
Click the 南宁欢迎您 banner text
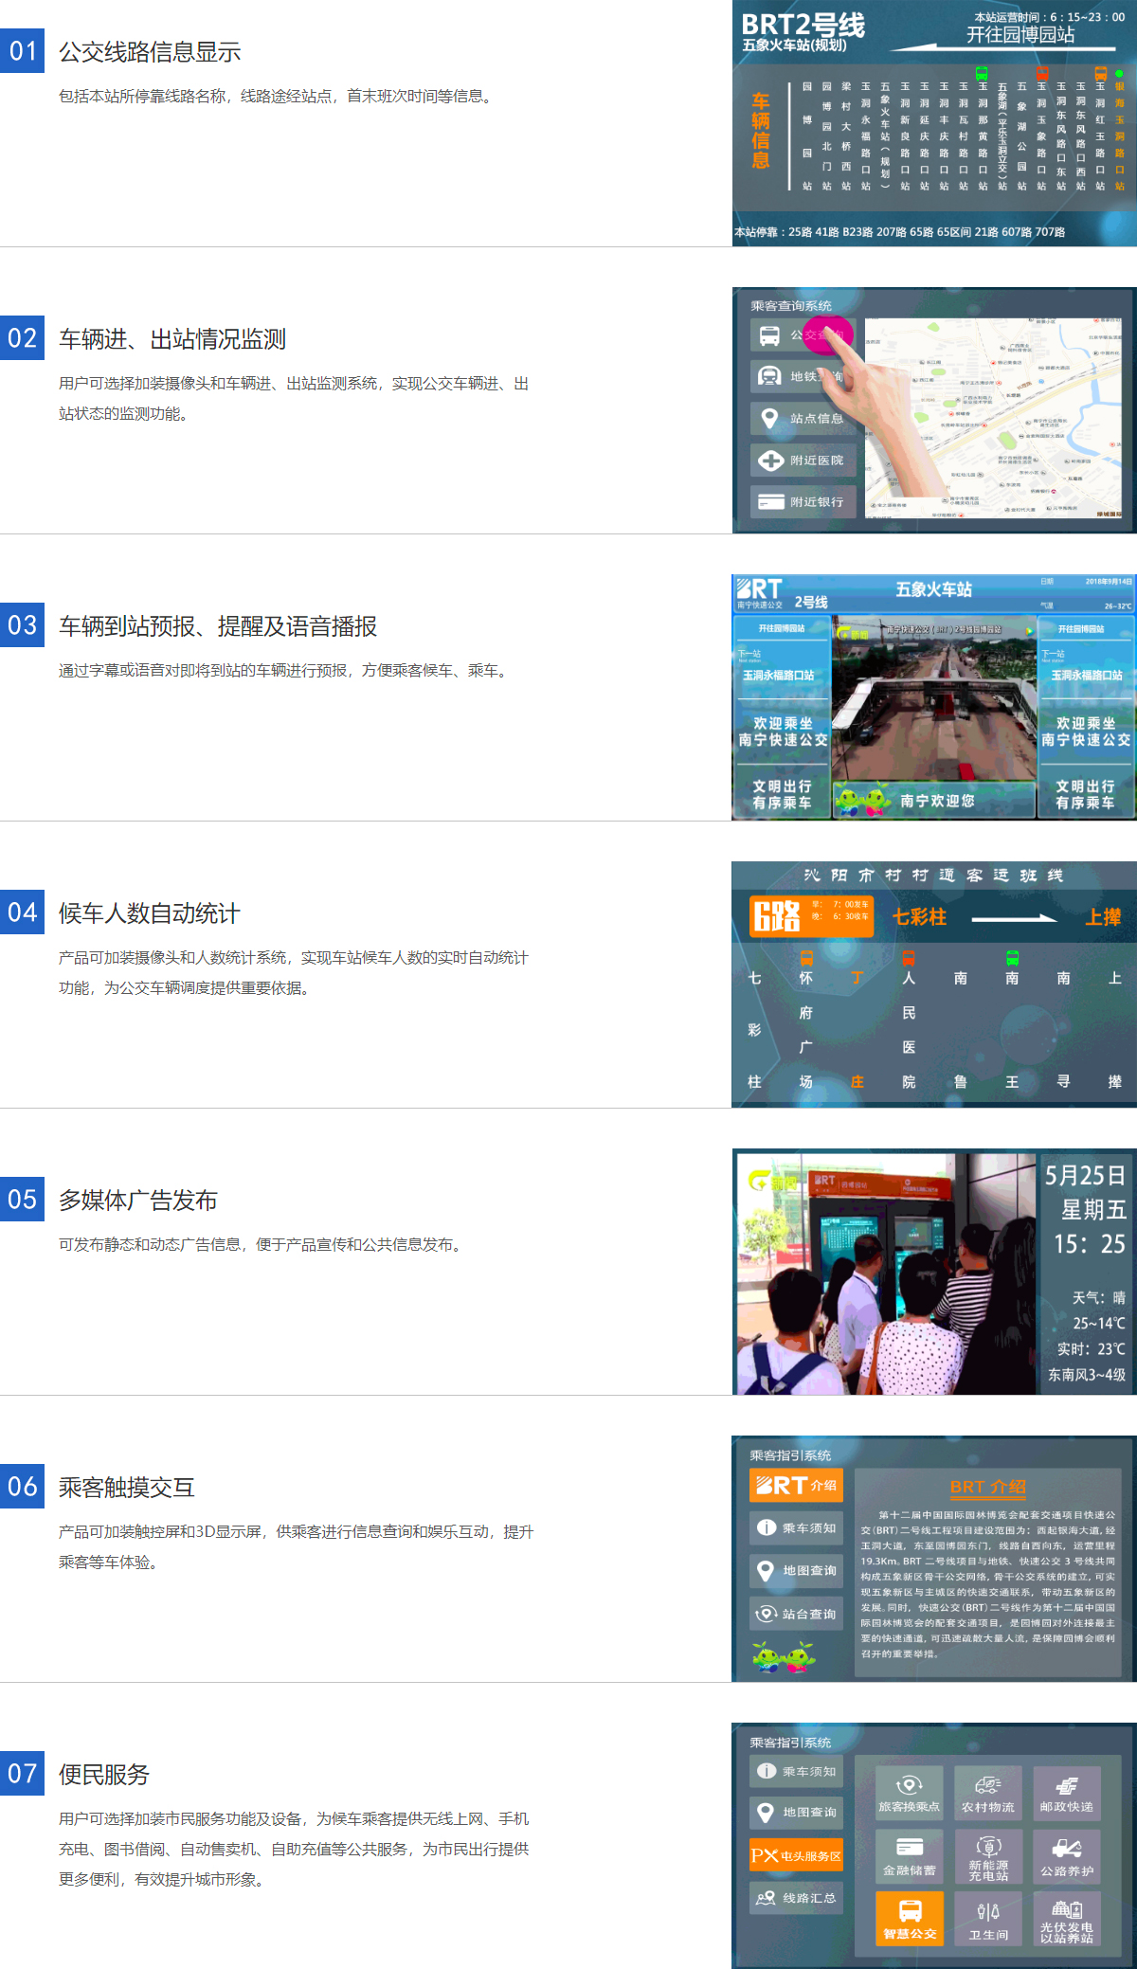pyautogui.click(x=937, y=801)
